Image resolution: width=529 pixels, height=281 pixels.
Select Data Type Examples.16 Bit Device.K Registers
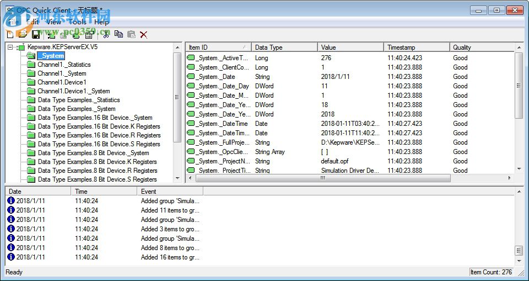(x=99, y=126)
